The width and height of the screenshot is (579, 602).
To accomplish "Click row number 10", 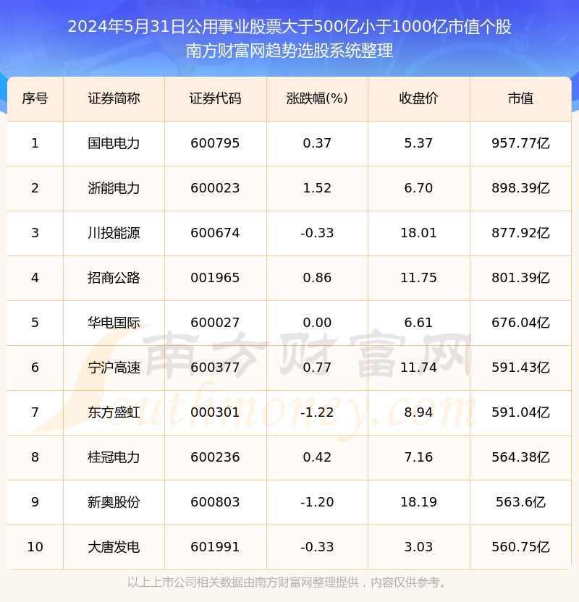I will [x=35, y=547].
